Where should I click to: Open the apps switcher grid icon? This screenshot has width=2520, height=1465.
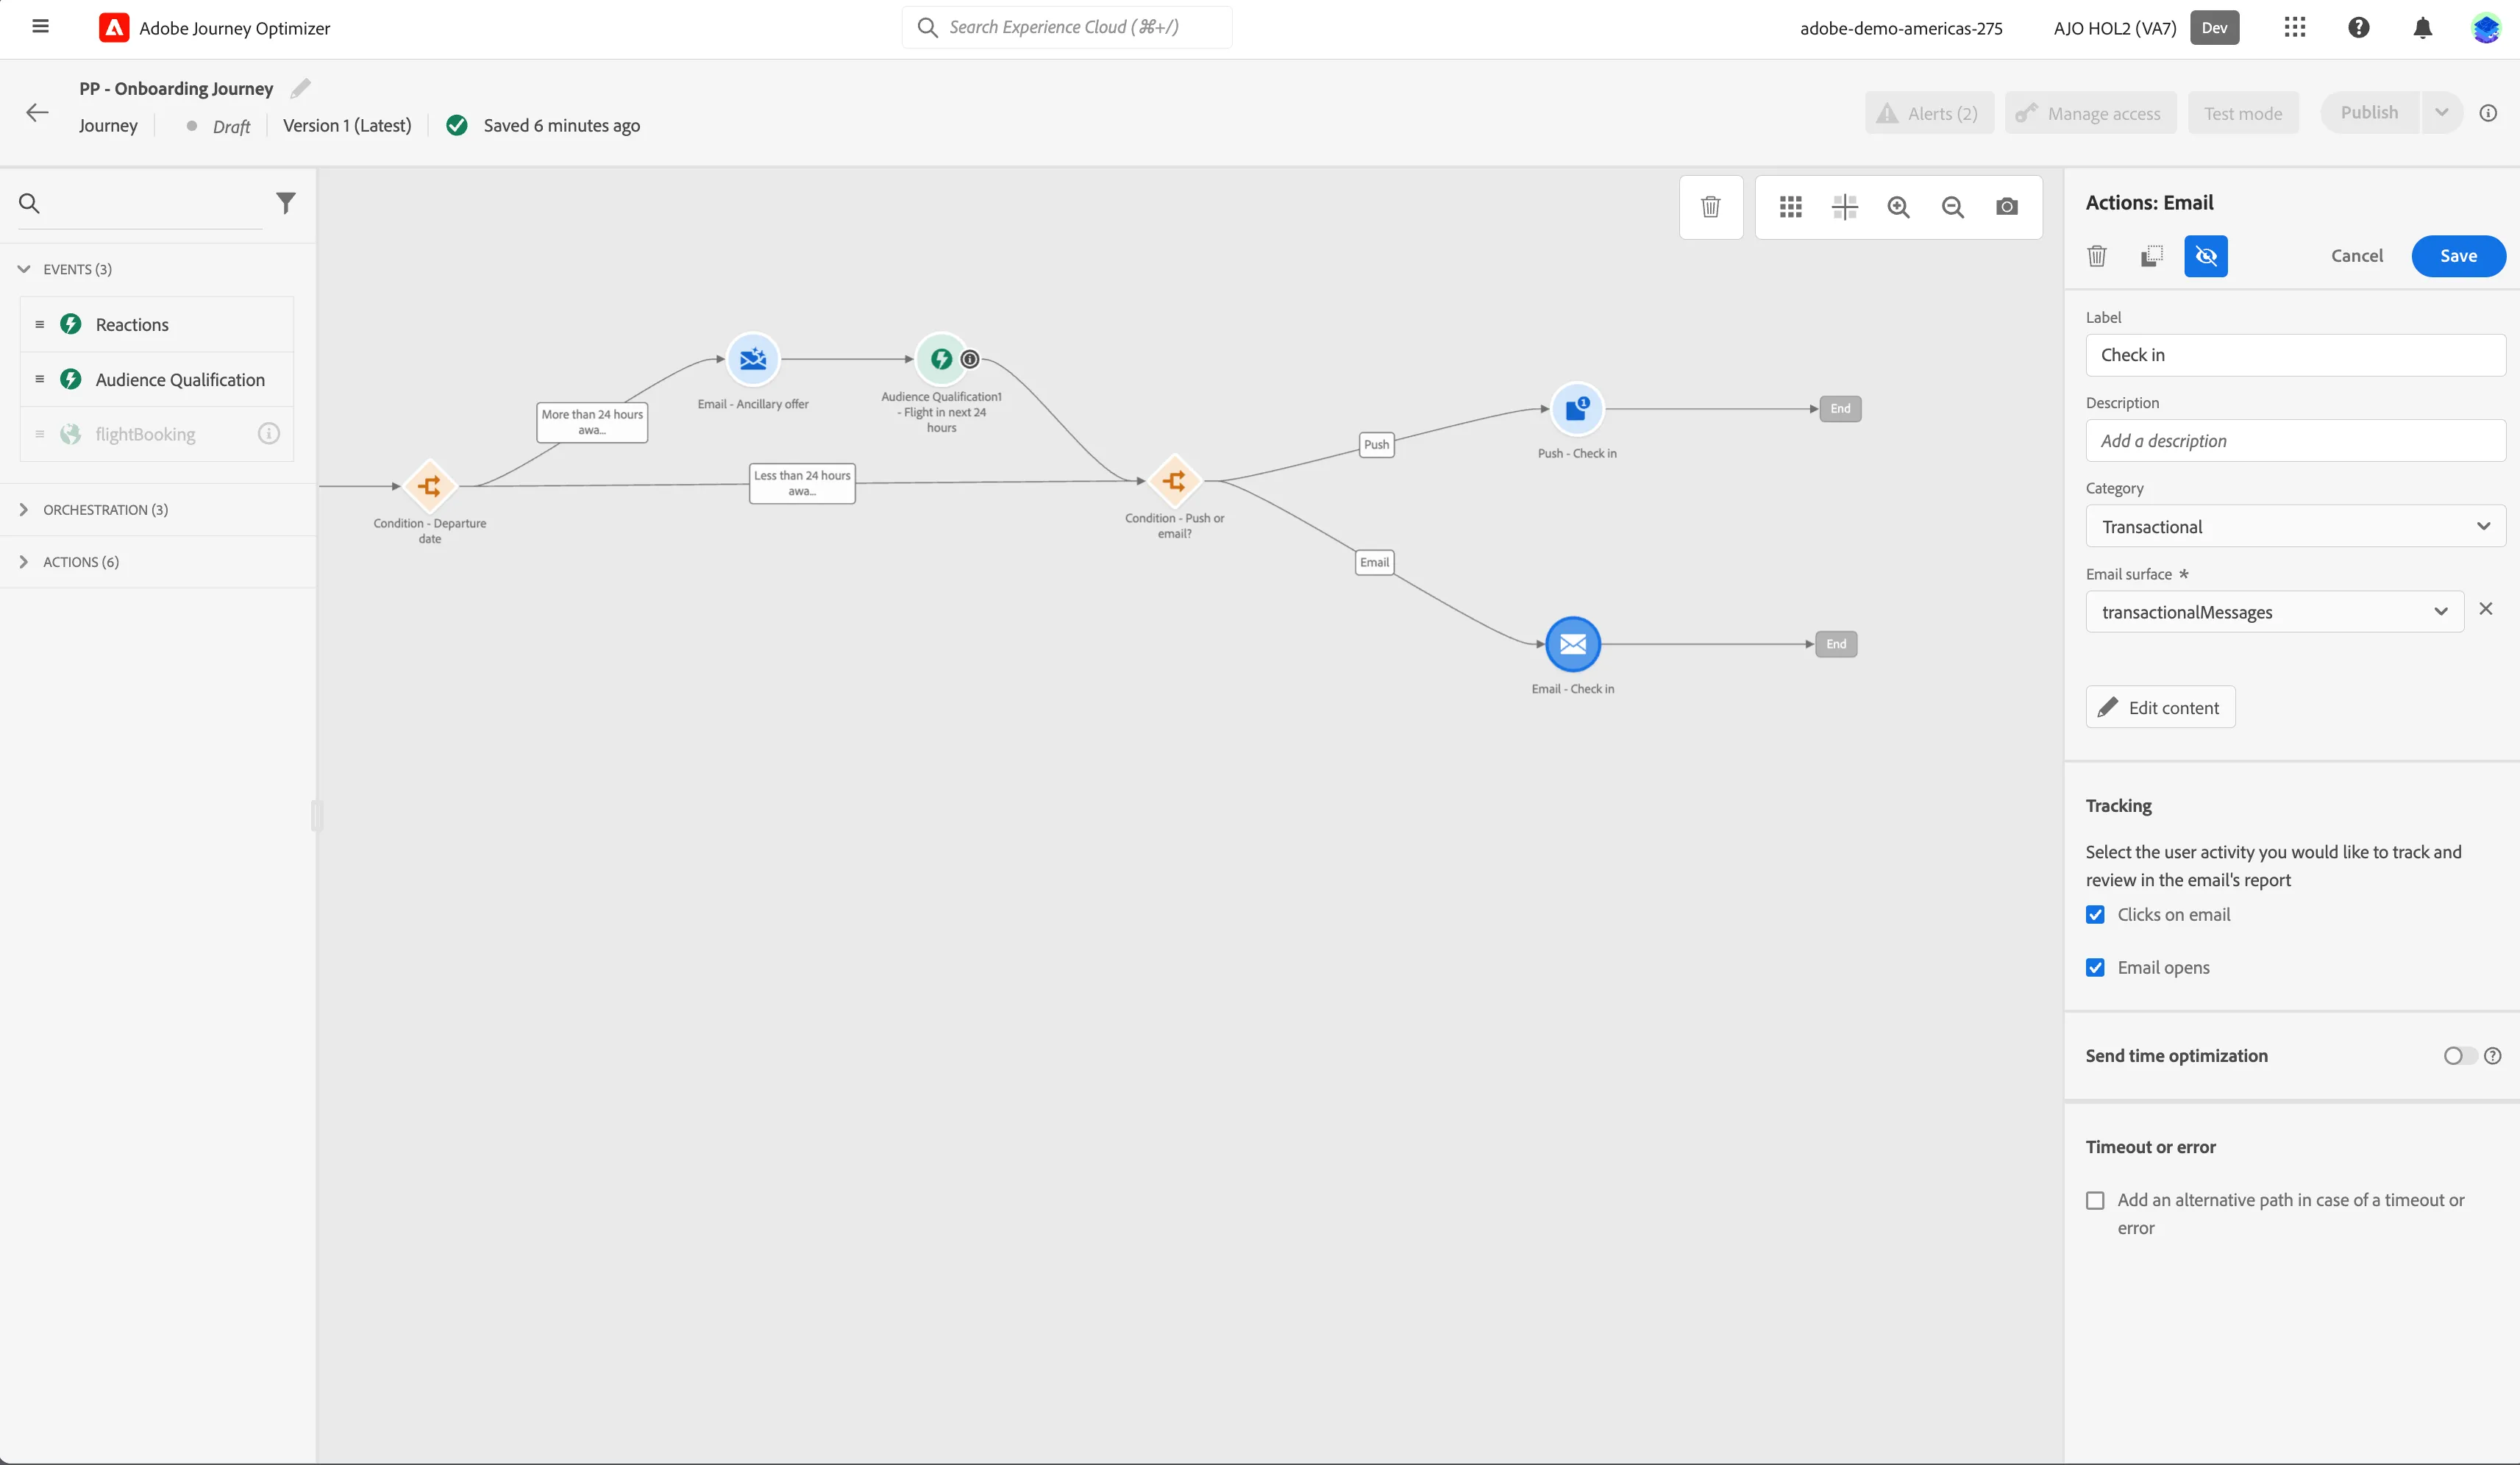(x=2295, y=27)
